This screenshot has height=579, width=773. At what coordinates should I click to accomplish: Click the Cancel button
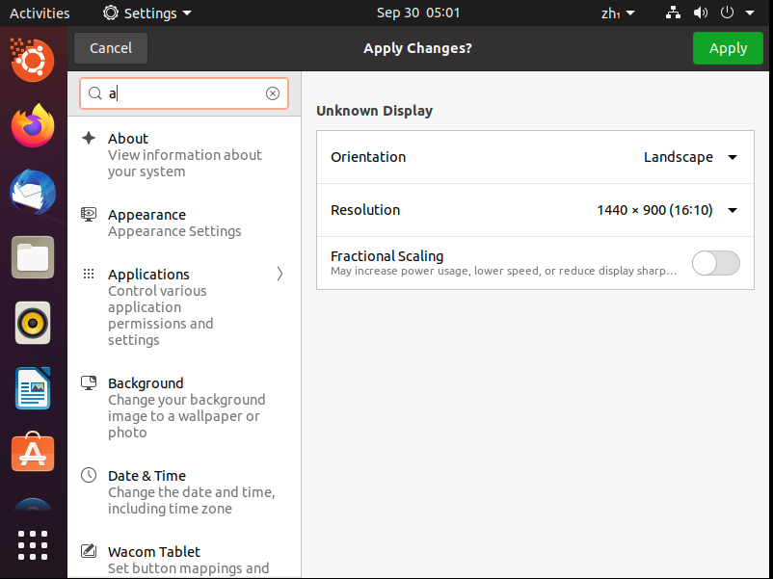tap(111, 48)
